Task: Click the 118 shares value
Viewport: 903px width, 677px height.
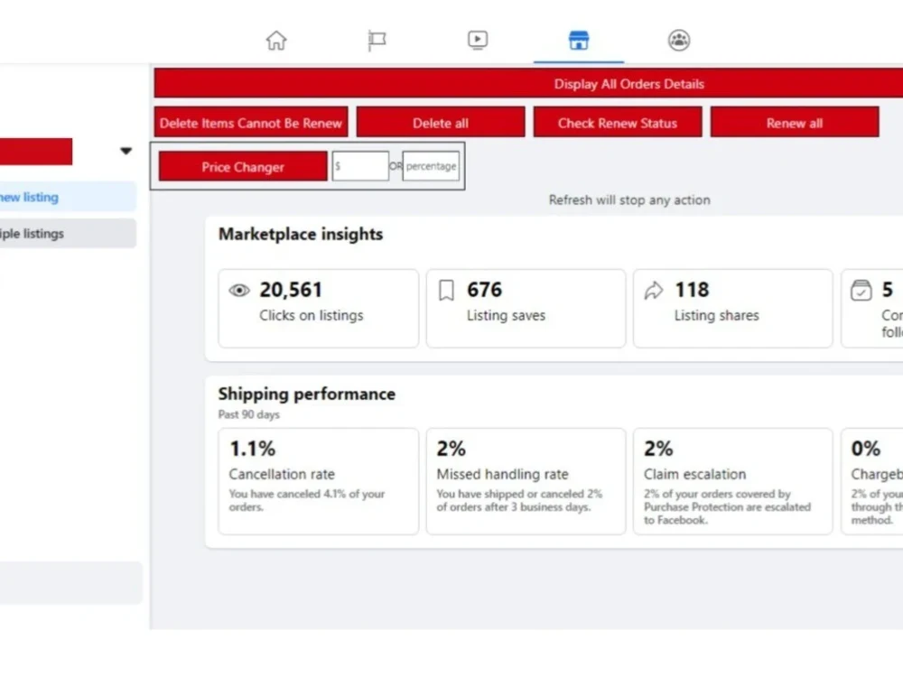Action: point(692,290)
